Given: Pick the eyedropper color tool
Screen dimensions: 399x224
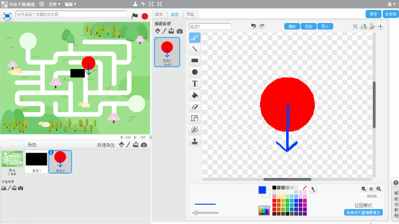Looking at the screenshot, I should (x=313, y=189).
